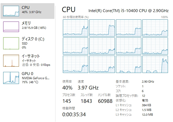Viewport: 173px width, 122px height.
Task: Click the GPU 0 mini graph thumbnail
Action: (x=11, y=77)
